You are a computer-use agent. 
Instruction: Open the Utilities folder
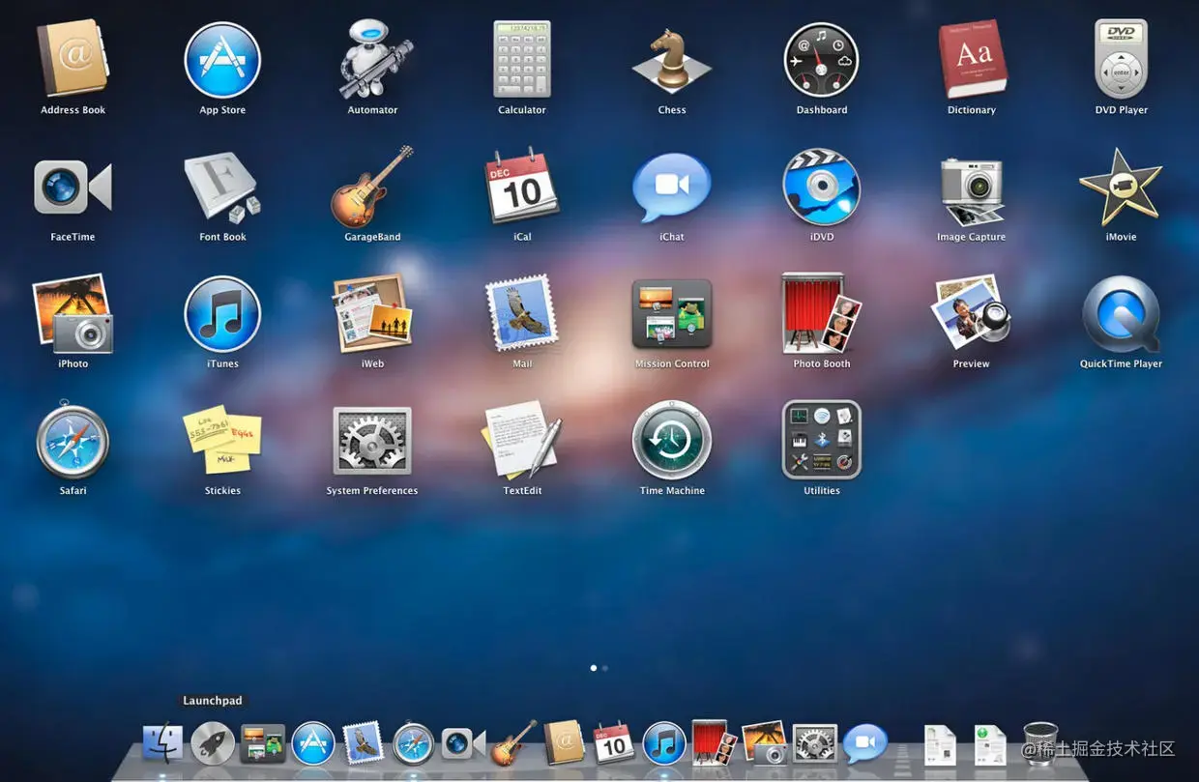click(821, 441)
